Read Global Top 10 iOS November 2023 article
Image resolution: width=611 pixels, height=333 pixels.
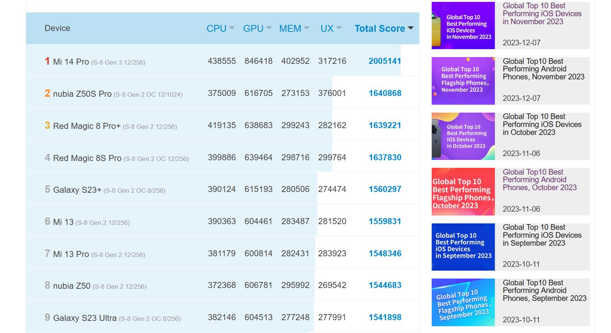click(542, 14)
